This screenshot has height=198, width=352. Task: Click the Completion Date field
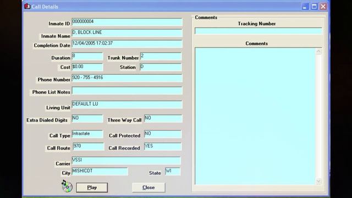click(127, 43)
